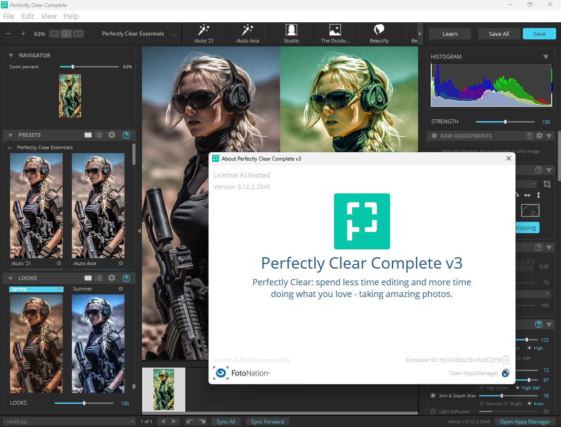
Task: Open the Edit menu
Action: coord(28,16)
